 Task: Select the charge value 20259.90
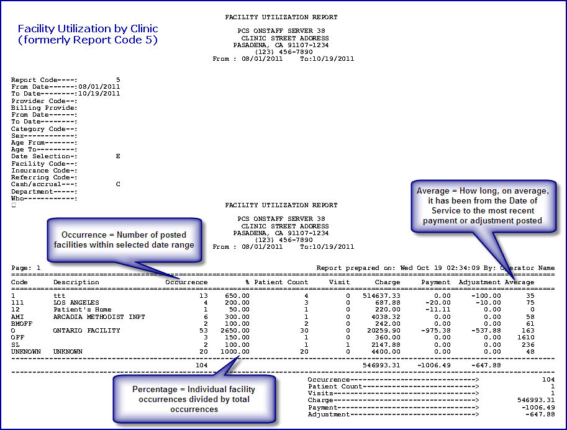[384, 331]
